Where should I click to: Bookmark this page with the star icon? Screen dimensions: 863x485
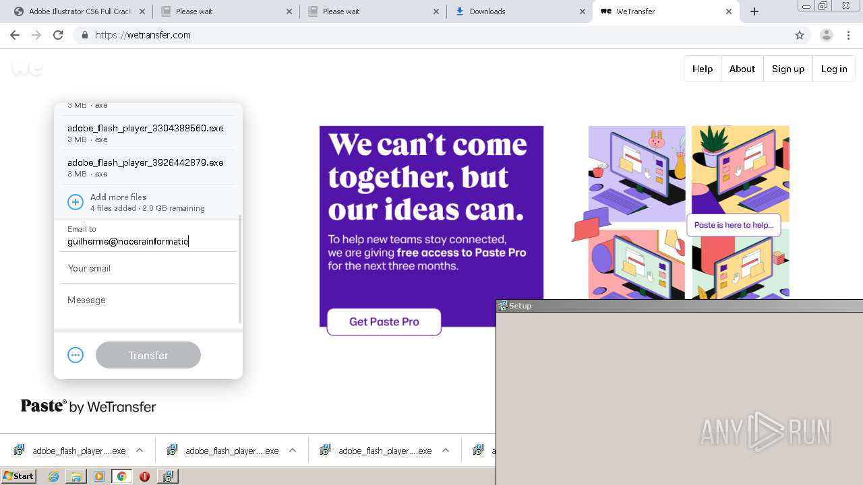[800, 35]
